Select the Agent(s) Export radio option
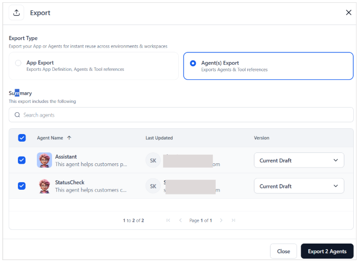The image size is (358, 261). (193, 63)
